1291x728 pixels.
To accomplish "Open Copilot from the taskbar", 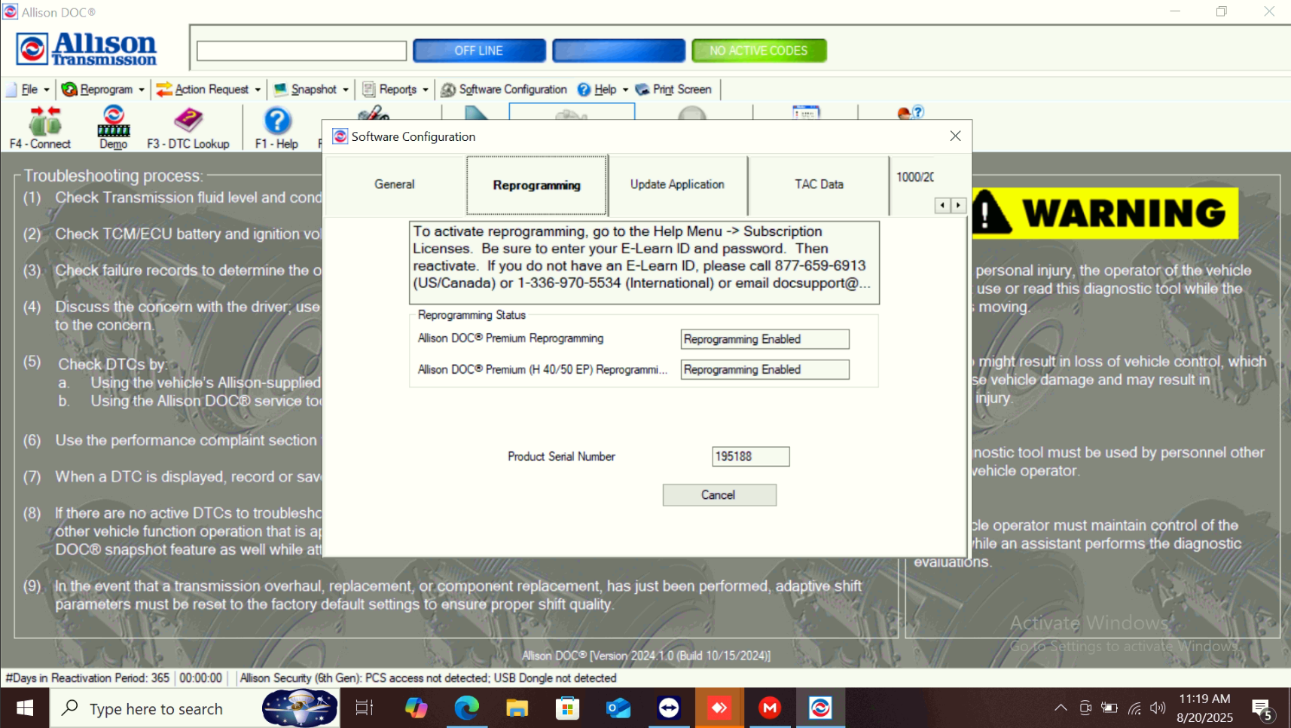I will 416,708.
